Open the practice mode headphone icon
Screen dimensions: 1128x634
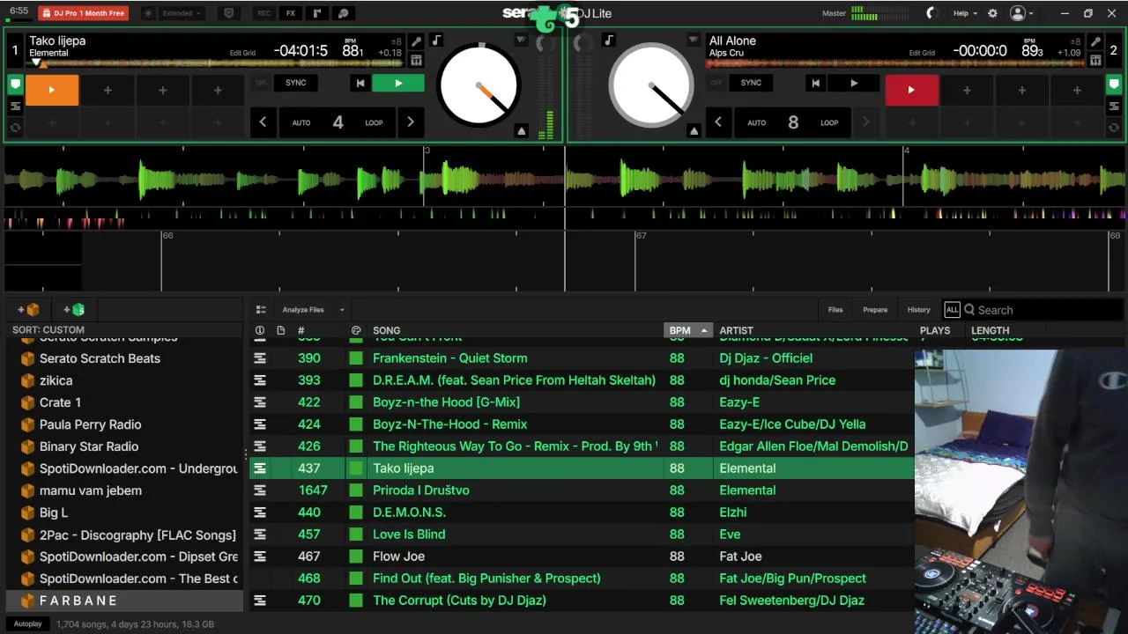(x=344, y=13)
